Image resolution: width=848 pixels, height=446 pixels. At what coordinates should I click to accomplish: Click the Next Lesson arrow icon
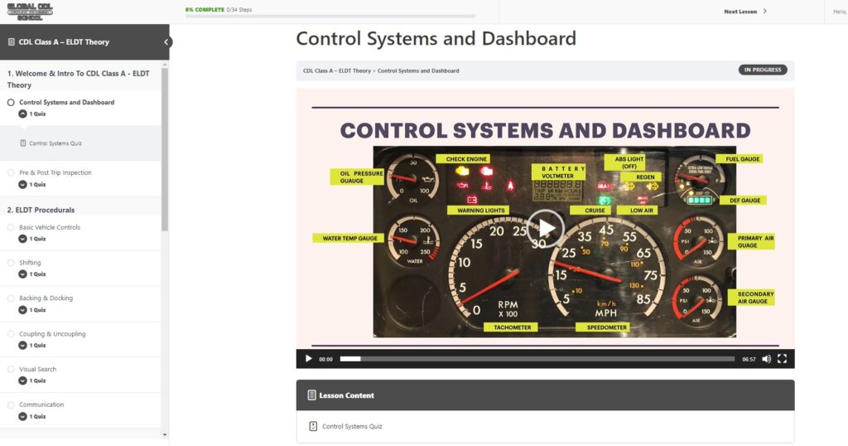pos(764,12)
